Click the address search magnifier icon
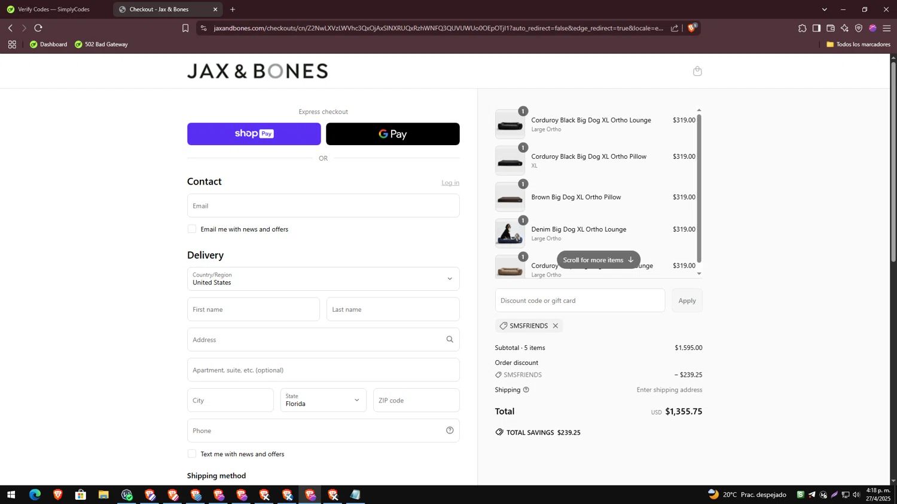 450,339
